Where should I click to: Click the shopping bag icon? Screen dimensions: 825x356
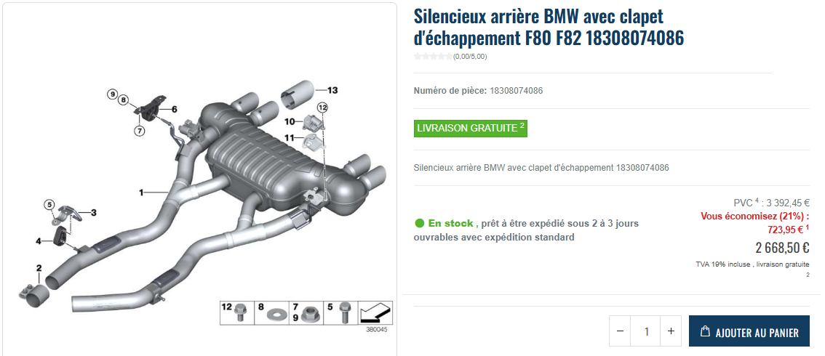706,331
